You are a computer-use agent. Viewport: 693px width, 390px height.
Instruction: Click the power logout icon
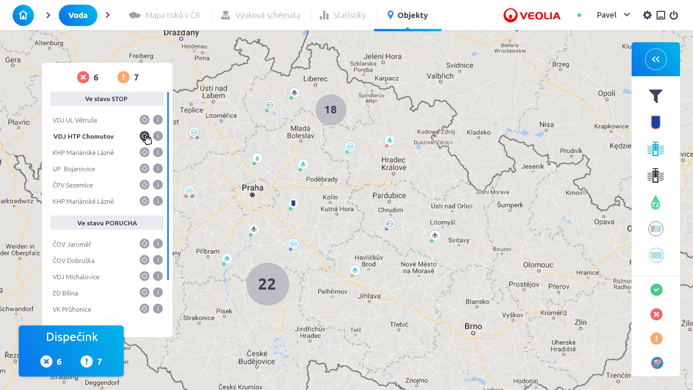point(674,15)
